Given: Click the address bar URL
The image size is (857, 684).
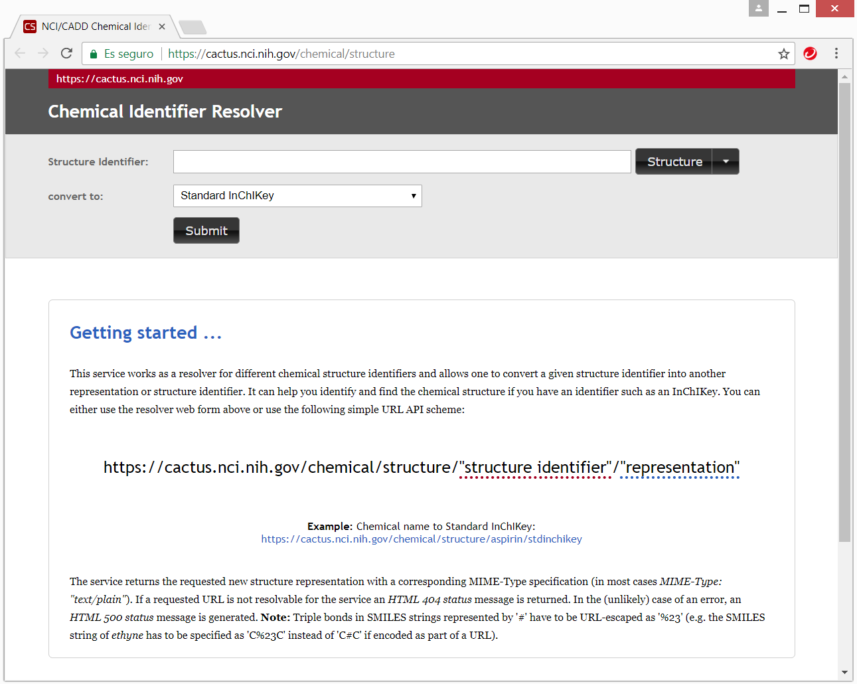Looking at the screenshot, I should click(x=281, y=54).
